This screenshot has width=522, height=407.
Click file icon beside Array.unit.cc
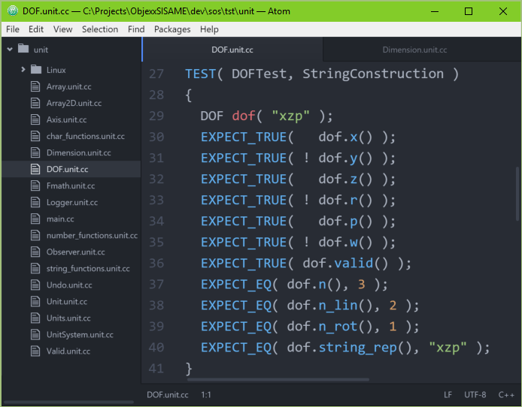(x=35, y=86)
